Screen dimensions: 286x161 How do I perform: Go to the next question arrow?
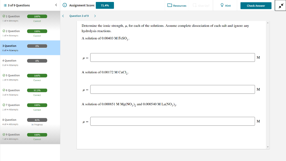click(95, 16)
